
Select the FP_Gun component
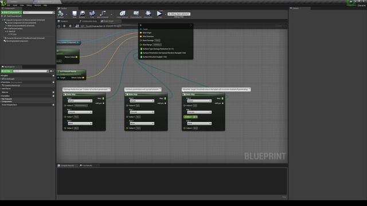coord(13,34)
